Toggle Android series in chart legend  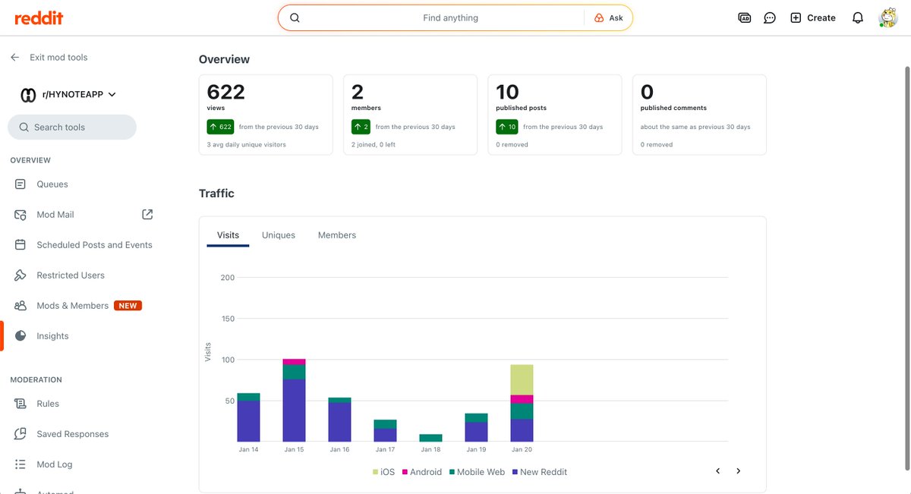(x=421, y=472)
